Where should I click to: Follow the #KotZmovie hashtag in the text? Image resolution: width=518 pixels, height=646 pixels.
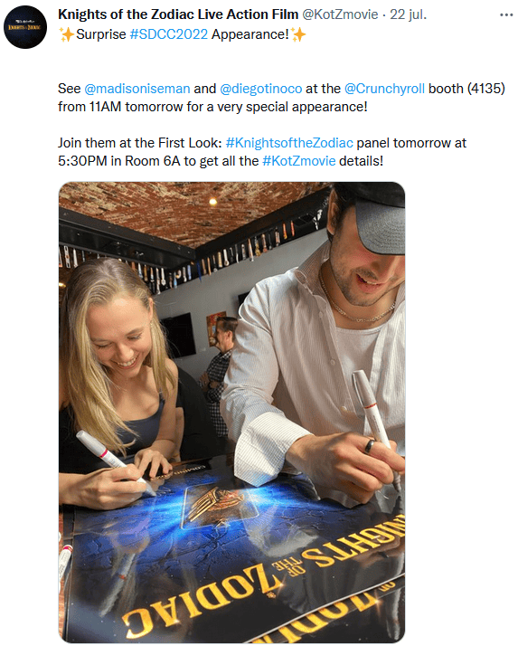(299, 161)
